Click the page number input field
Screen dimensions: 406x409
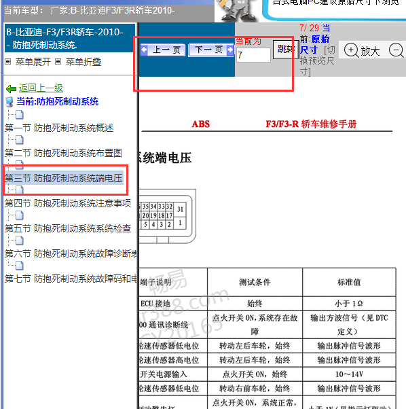click(253, 55)
